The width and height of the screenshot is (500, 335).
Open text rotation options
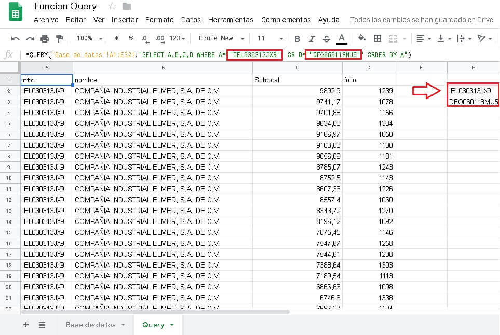(x=484, y=38)
